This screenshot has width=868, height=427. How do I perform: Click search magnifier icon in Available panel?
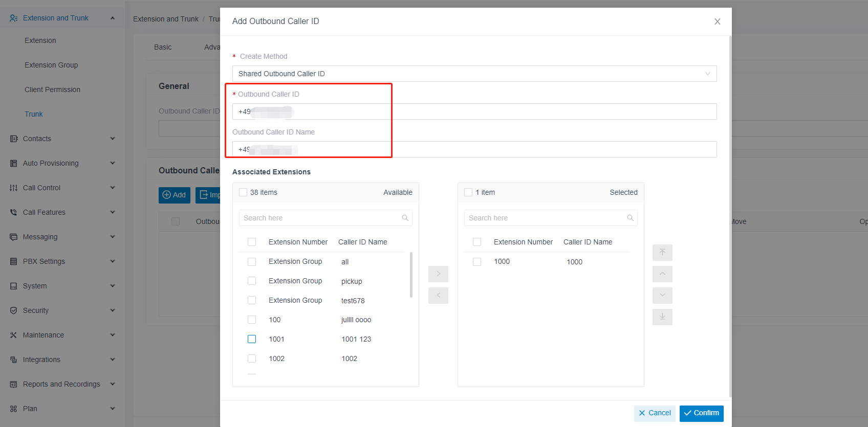click(x=405, y=218)
